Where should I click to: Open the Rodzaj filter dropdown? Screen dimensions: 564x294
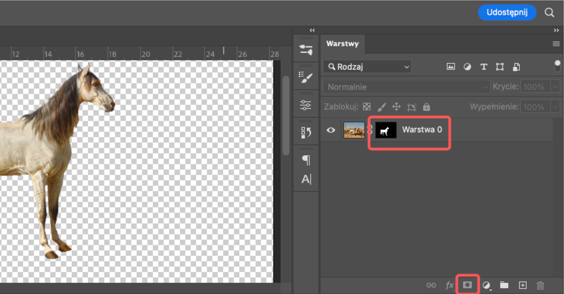367,67
